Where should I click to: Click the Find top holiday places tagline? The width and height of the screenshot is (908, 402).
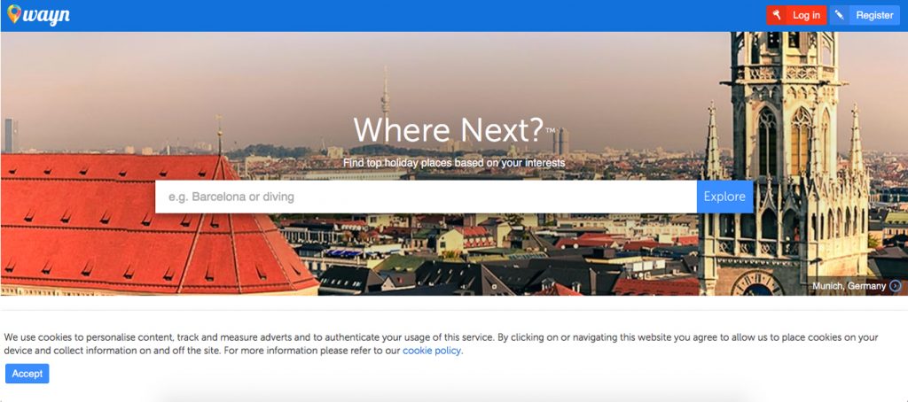(x=454, y=163)
